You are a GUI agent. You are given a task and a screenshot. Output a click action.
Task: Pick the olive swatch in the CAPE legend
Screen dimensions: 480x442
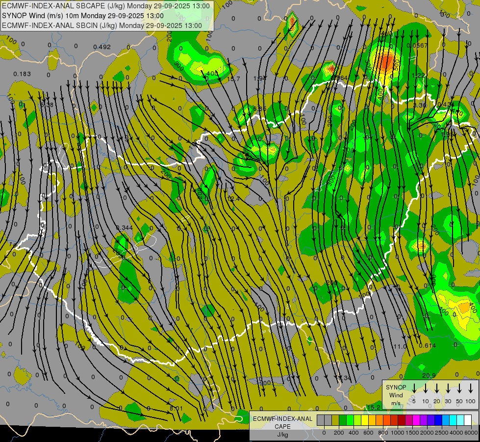[x=335, y=420]
